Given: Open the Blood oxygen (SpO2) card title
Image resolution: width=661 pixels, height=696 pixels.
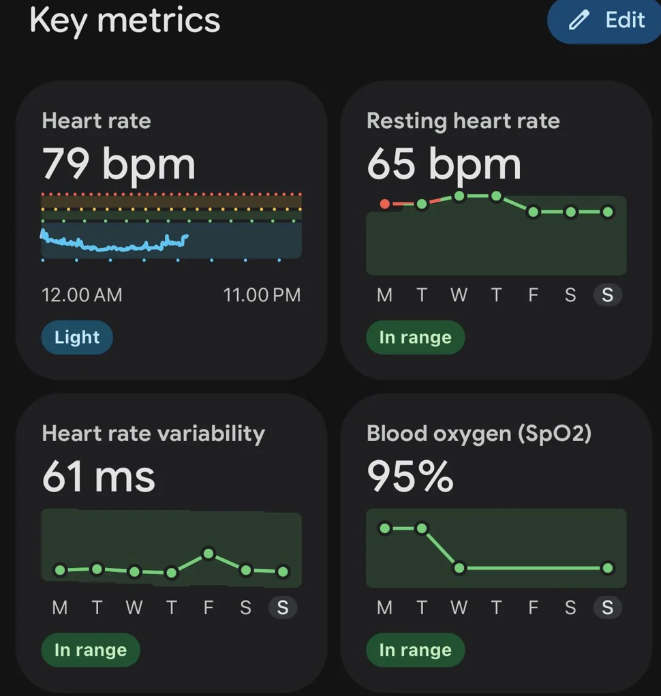Looking at the screenshot, I should pyautogui.click(x=479, y=434).
